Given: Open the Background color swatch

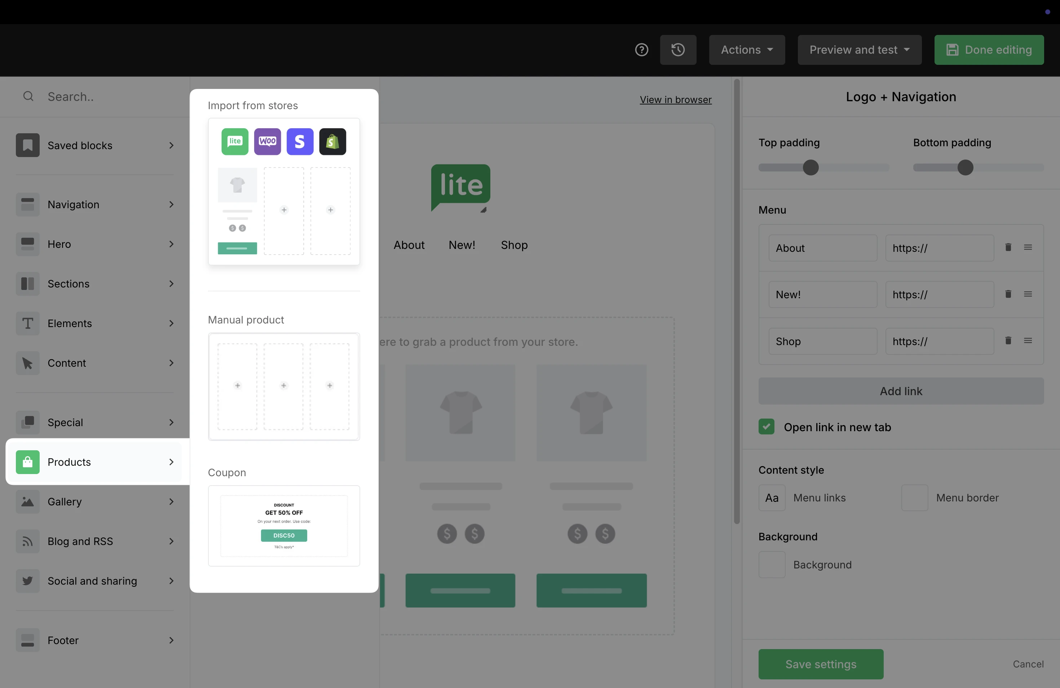Looking at the screenshot, I should coord(772,565).
